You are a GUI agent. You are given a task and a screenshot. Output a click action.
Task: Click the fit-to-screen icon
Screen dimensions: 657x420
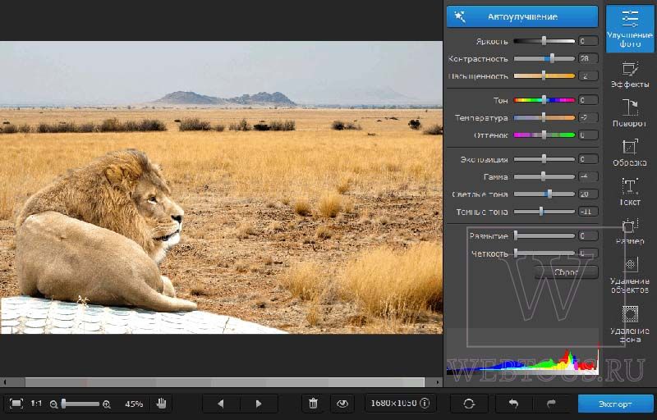[16, 404]
